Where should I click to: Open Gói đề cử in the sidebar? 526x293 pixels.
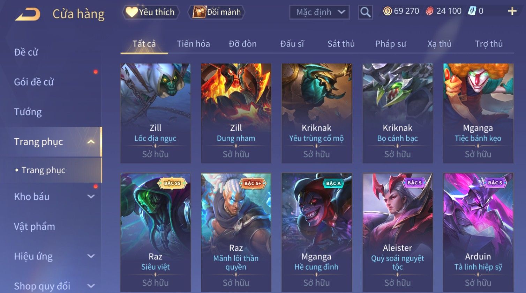[x=34, y=82]
